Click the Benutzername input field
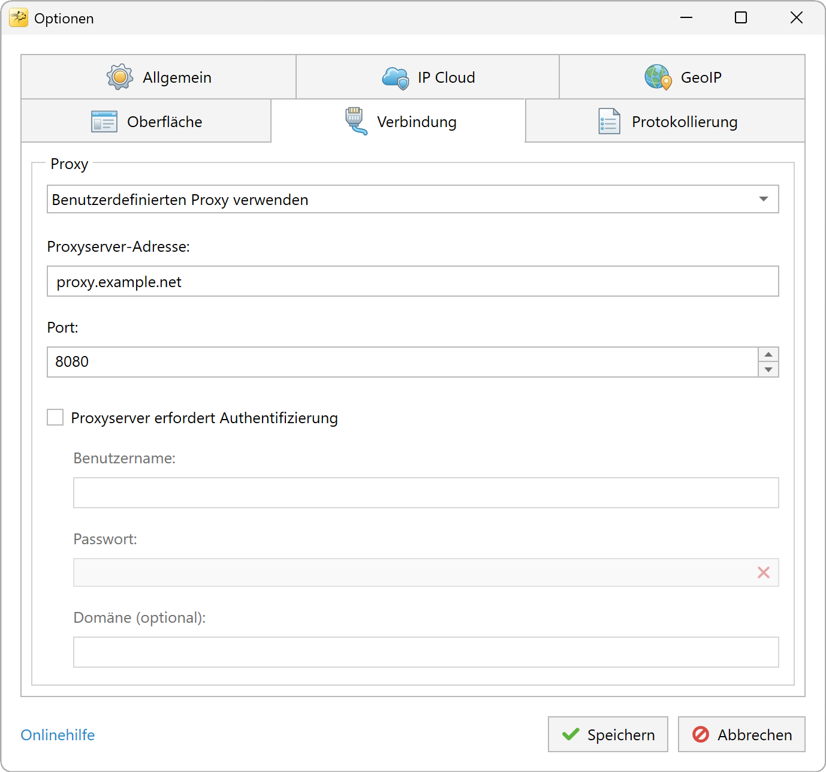The width and height of the screenshot is (826, 772). click(x=426, y=493)
